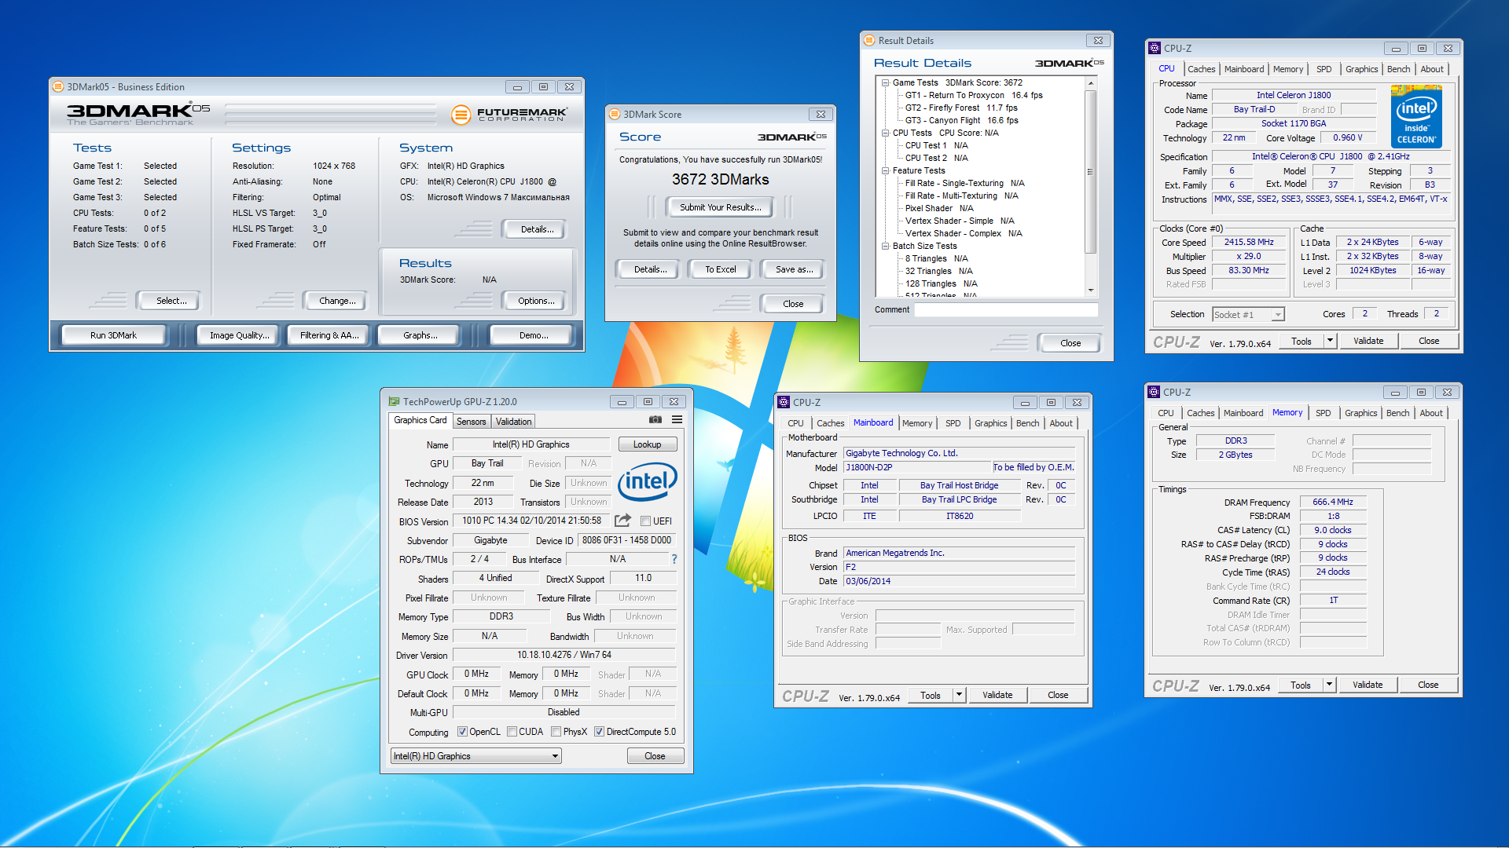1509x848 pixels.
Task: Click the Image Quality... button
Action: click(239, 335)
